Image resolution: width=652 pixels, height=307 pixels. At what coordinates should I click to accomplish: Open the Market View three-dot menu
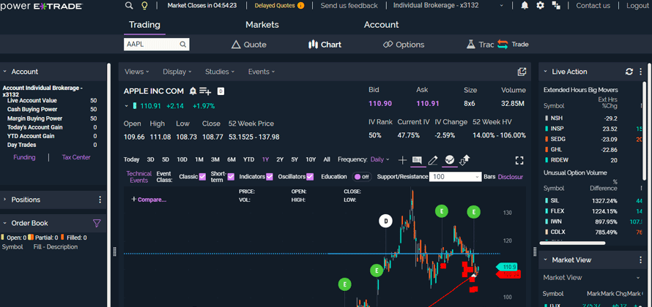(640, 259)
